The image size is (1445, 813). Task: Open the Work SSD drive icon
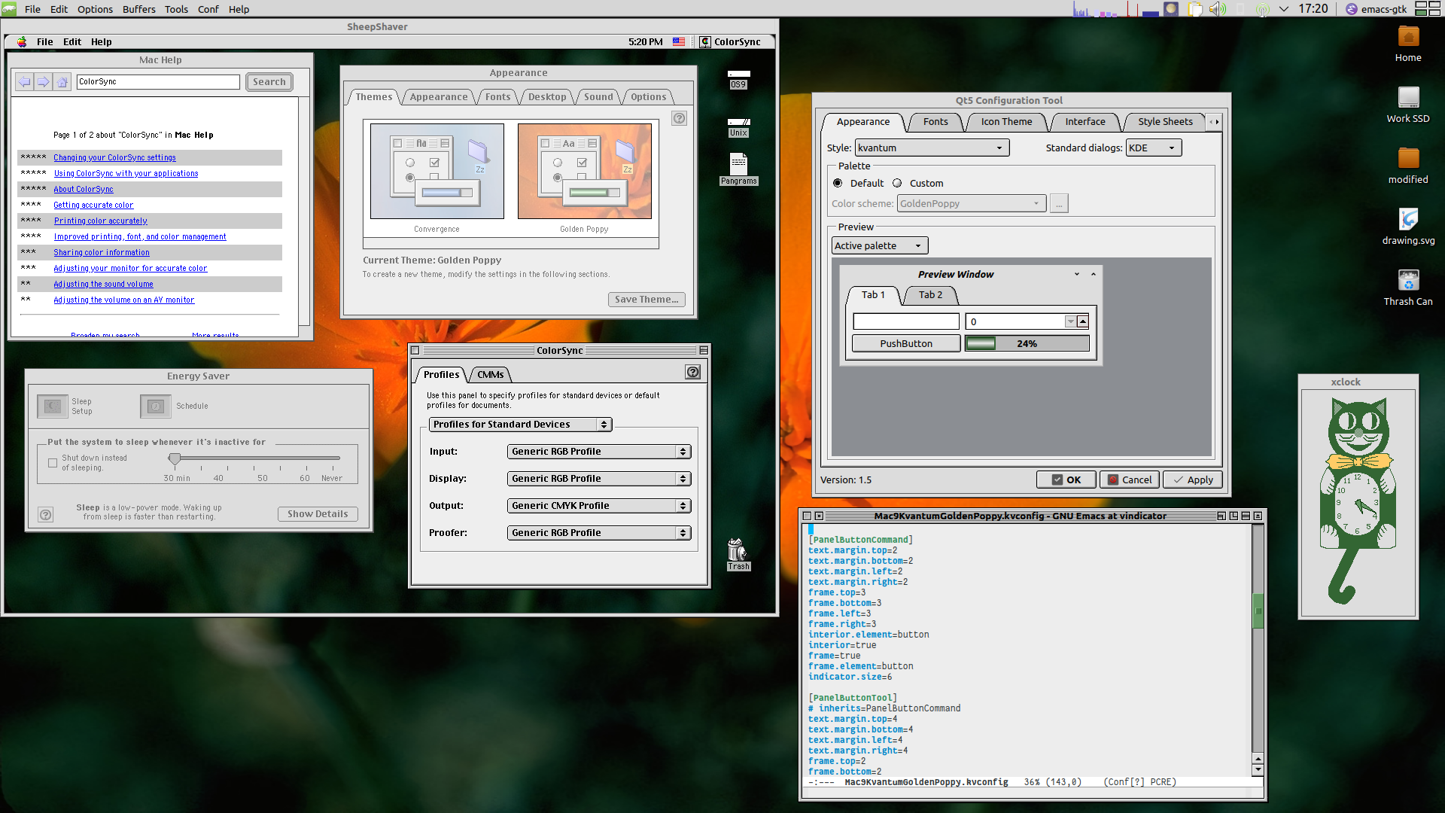point(1408,105)
